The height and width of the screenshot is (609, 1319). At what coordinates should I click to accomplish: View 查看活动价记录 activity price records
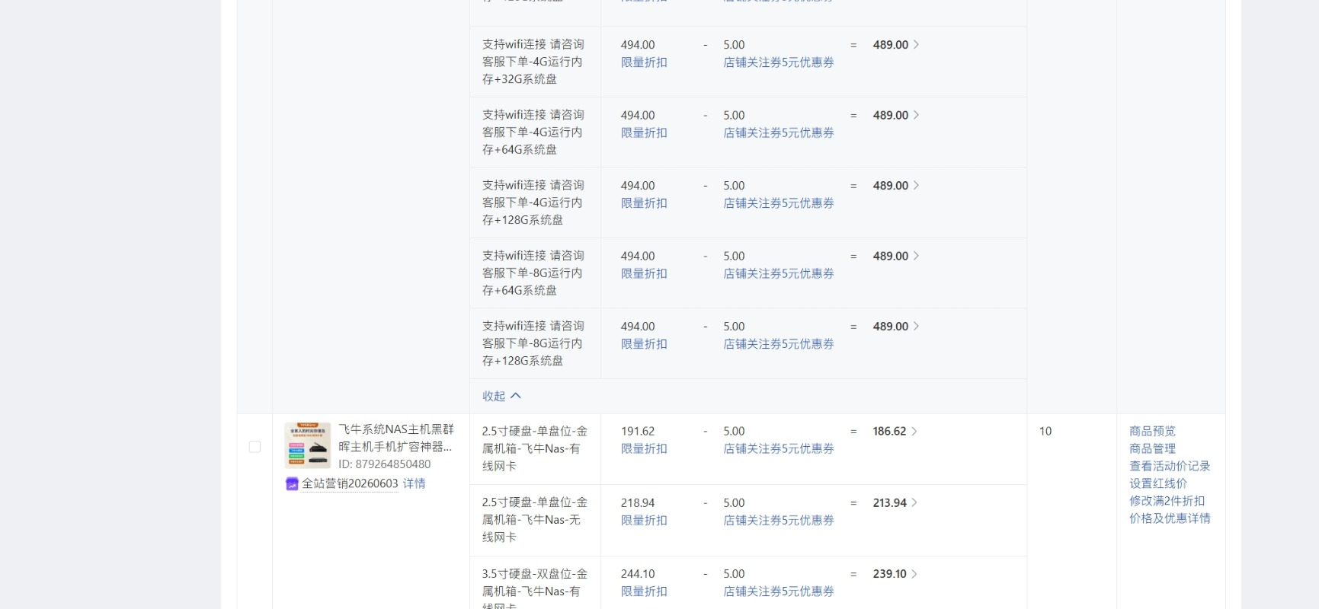click(x=1170, y=466)
